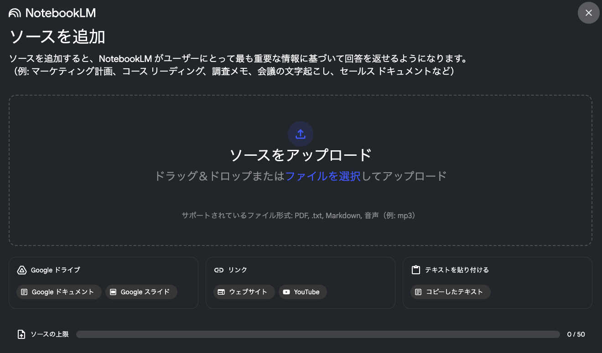Click the source limit file icon
602x353 pixels.
[21, 334]
